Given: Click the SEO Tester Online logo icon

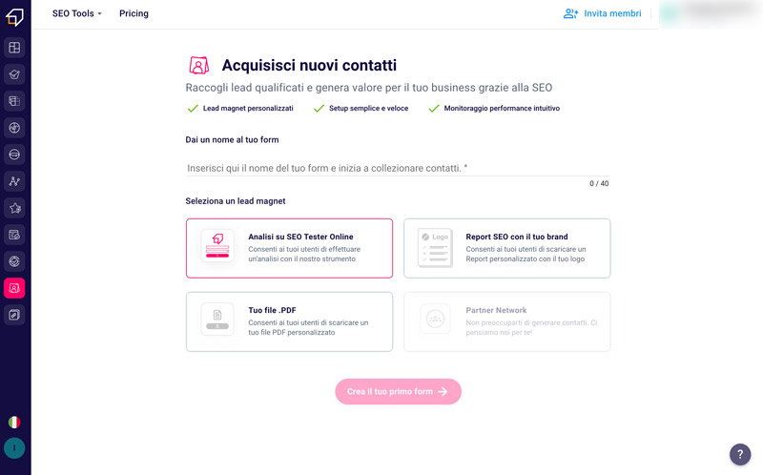Looking at the screenshot, I should (14, 16).
